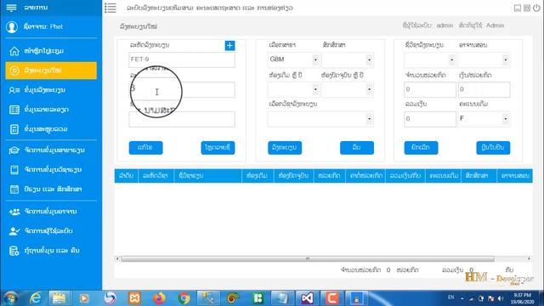Click the taskbar clock showing 9:37 PM
544x306 pixels.
coord(523,298)
